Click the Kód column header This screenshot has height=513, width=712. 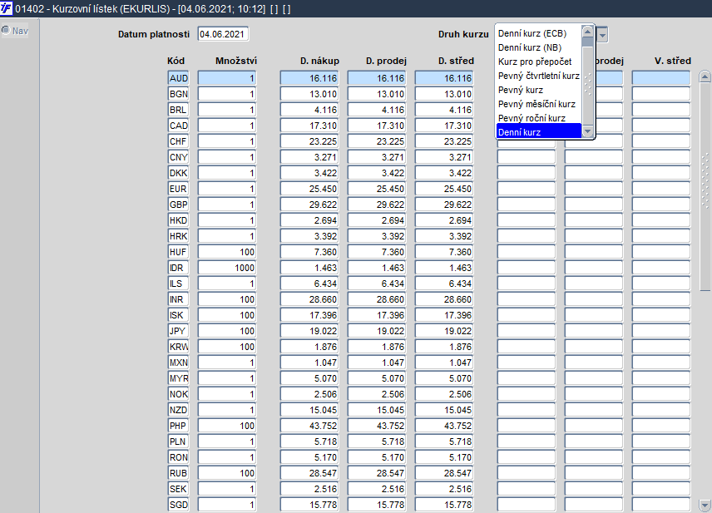point(176,61)
